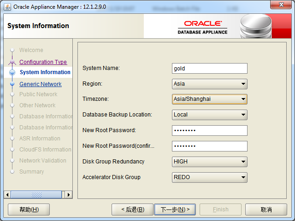The image size is (295, 221).
Task: Open help with the 帮助(H) button
Action: coord(29,209)
